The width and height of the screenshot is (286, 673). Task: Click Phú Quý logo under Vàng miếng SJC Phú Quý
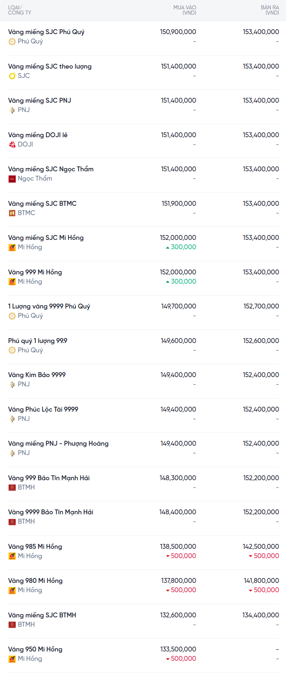12,41
